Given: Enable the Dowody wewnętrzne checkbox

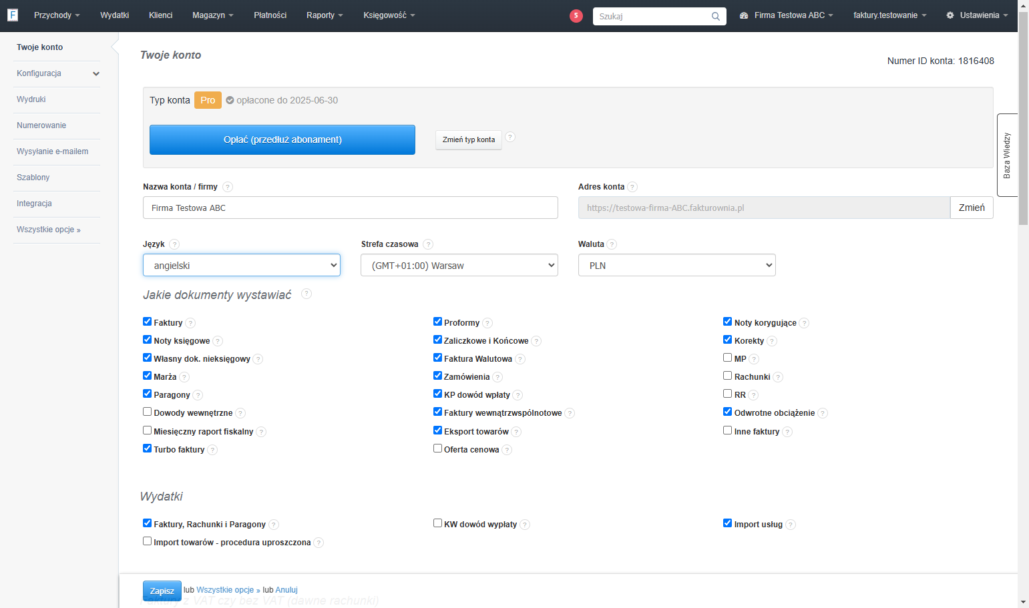Looking at the screenshot, I should coord(148,412).
